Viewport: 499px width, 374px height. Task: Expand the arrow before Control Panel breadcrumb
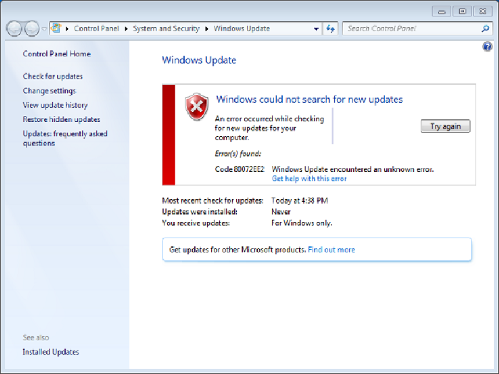[67, 28]
